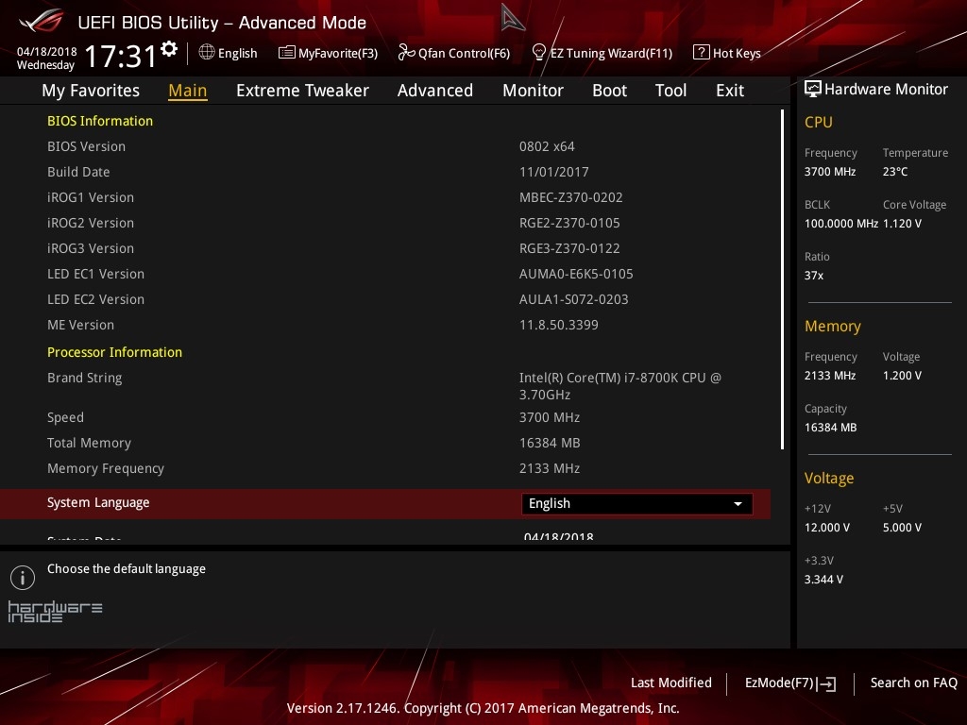Image resolution: width=967 pixels, height=725 pixels.
Task: Click Memory Frequency label
Action: 106,468
